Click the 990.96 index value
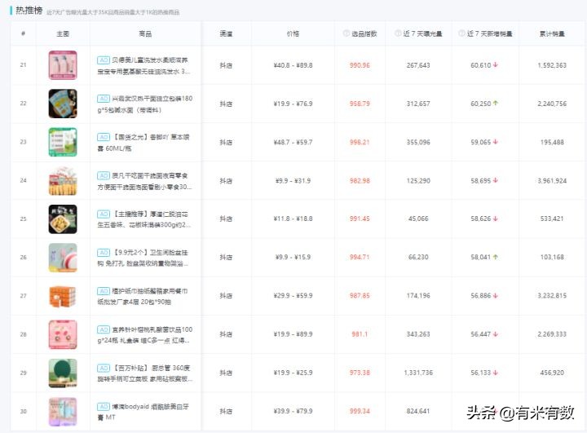 [360, 65]
